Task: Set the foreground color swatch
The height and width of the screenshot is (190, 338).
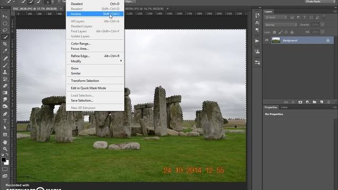Action: (4, 160)
